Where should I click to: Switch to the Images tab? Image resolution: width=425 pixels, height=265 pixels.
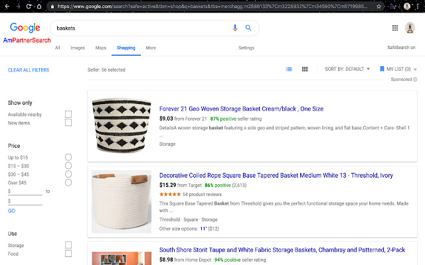pyautogui.click(x=78, y=48)
